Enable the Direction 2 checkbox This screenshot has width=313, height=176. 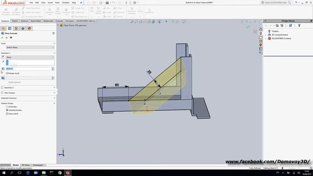pos(2,88)
